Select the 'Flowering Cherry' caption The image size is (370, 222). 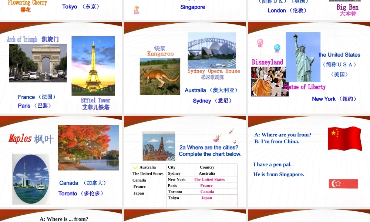tap(27, 3)
